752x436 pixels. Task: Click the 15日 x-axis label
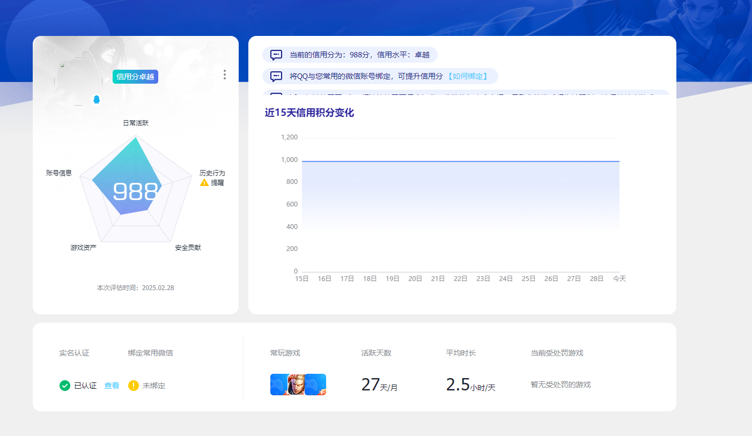[302, 279]
